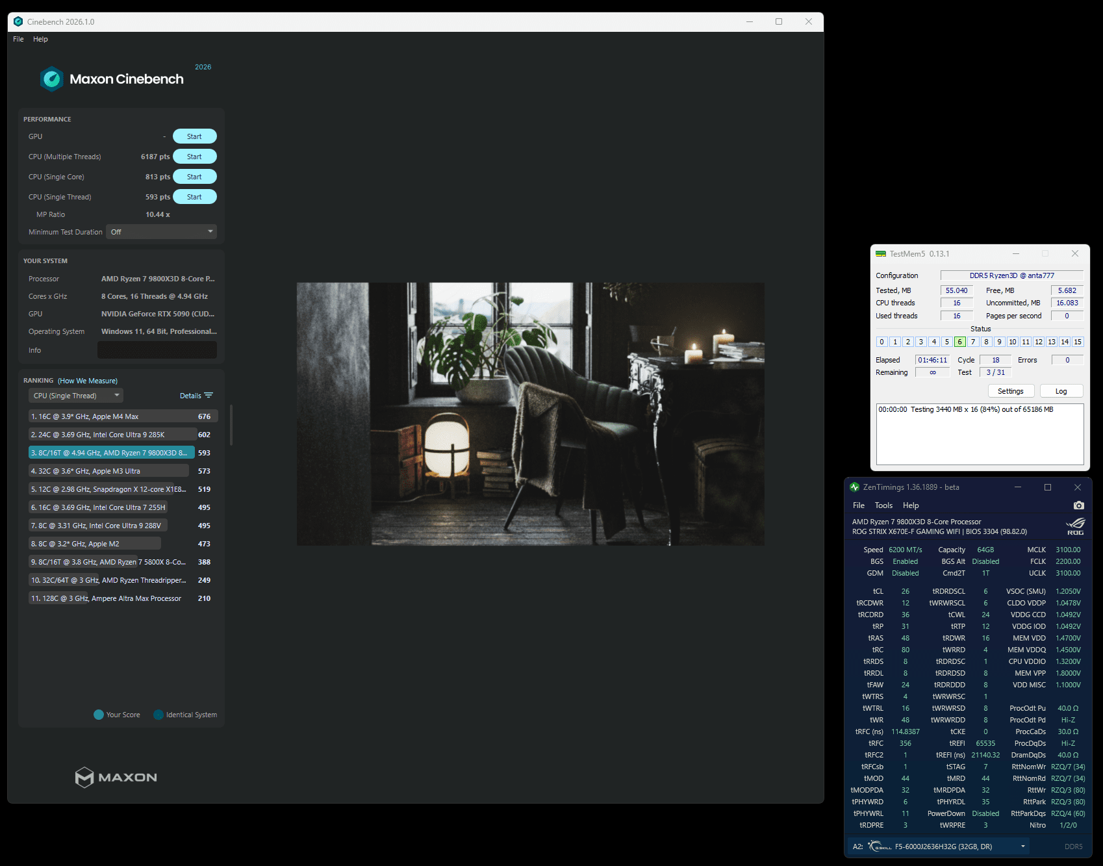Screen dimensions: 1103x866
Task: Click the Details filter lines icon
Action: pos(209,395)
